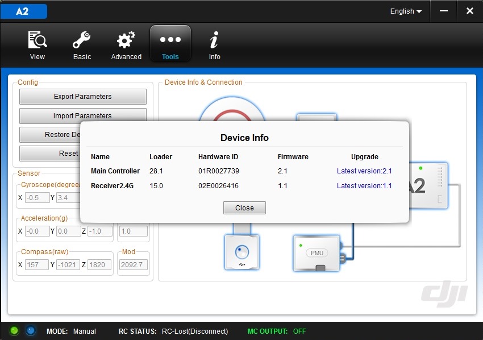Click Acceleration Y field showing 0.0
Image resolution: width=483 pixels, height=340 pixels.
[68, 231]
